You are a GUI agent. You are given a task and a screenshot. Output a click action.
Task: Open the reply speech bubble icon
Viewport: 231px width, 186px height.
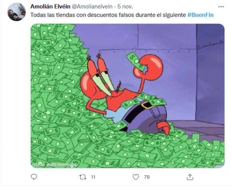tap(34, 177)
